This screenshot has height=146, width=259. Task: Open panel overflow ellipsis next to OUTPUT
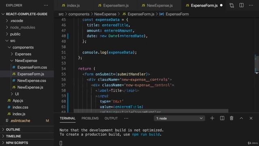(x=126, y=118)
